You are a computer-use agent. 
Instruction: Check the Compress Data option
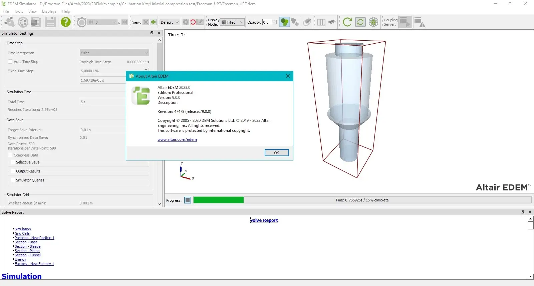10,155
